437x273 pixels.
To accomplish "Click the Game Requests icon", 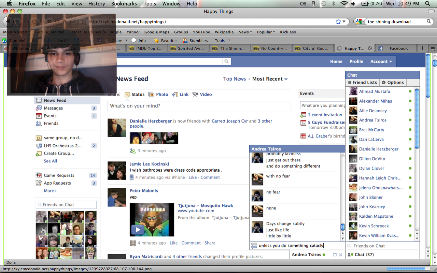I will tap(39, 175).
